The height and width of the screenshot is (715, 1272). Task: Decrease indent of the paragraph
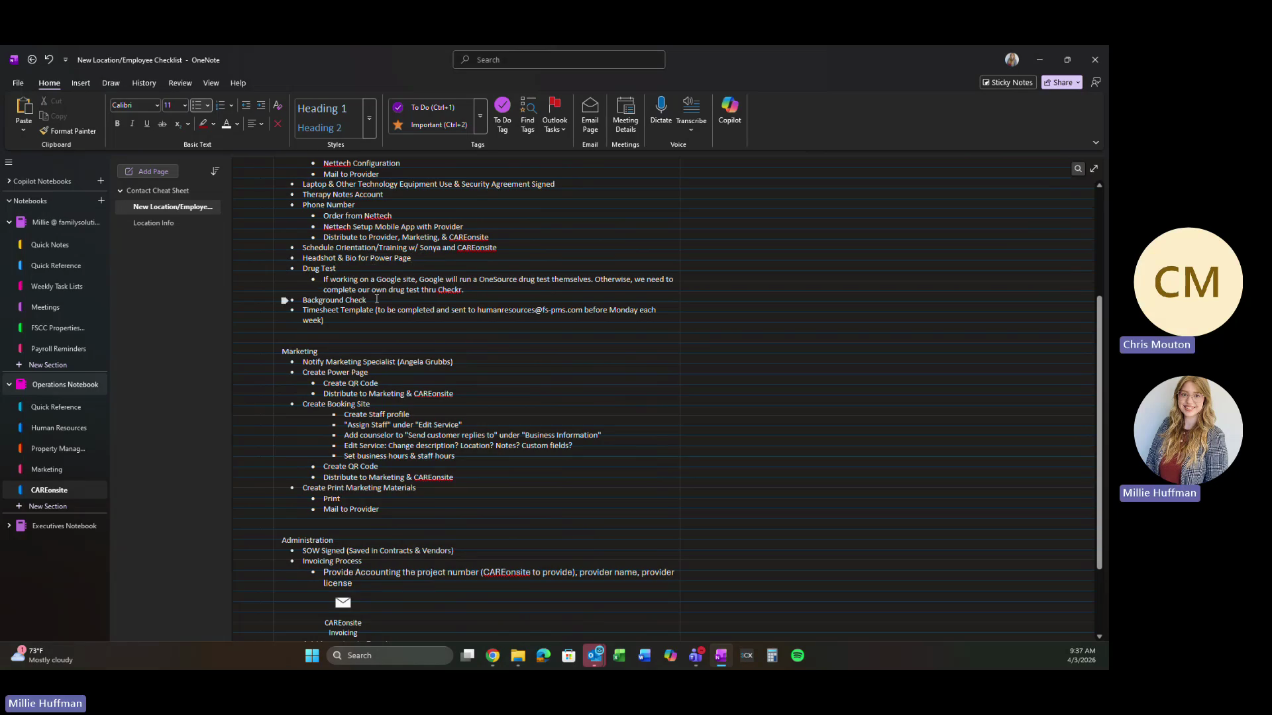[246, 105]
